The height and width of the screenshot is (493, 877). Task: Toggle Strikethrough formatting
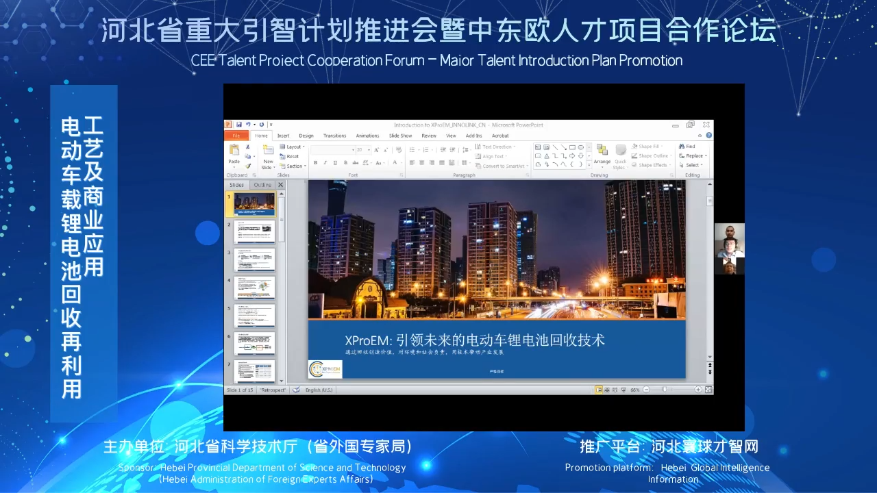coord(355,162)
